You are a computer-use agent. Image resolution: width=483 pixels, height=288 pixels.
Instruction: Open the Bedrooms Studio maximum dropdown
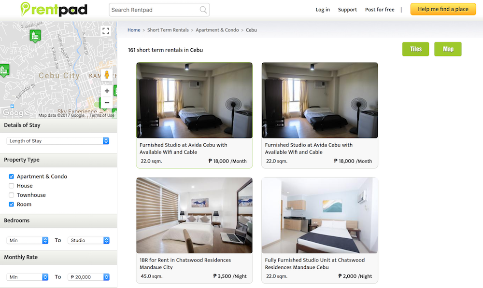[x=89, y=240]
